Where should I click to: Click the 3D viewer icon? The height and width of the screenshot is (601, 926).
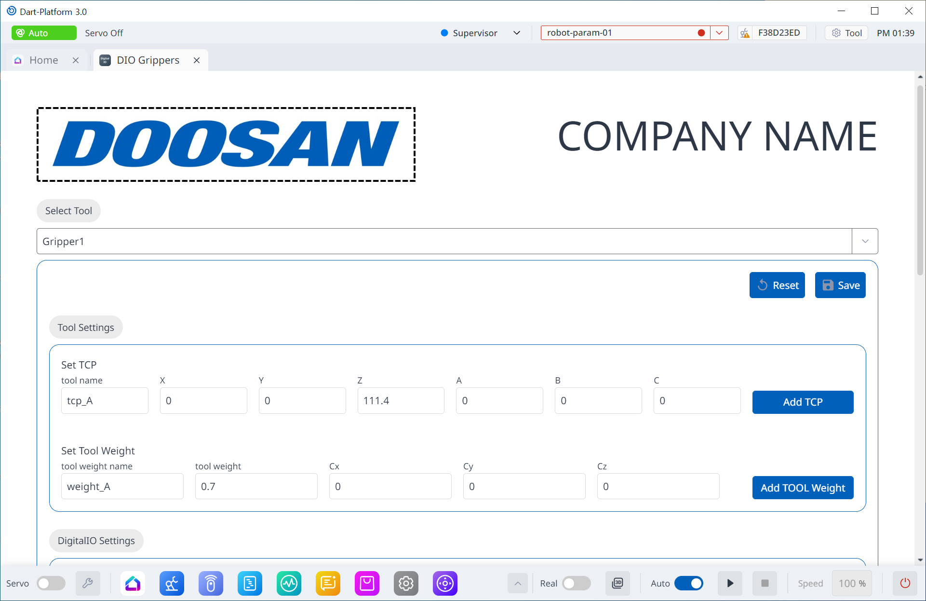617,584
